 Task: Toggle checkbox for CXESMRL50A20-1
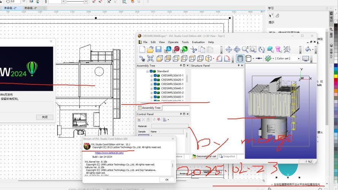pos(155,80)
